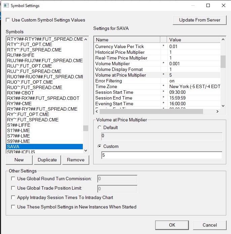Click the New symbol button

click(x=19, y=160)
